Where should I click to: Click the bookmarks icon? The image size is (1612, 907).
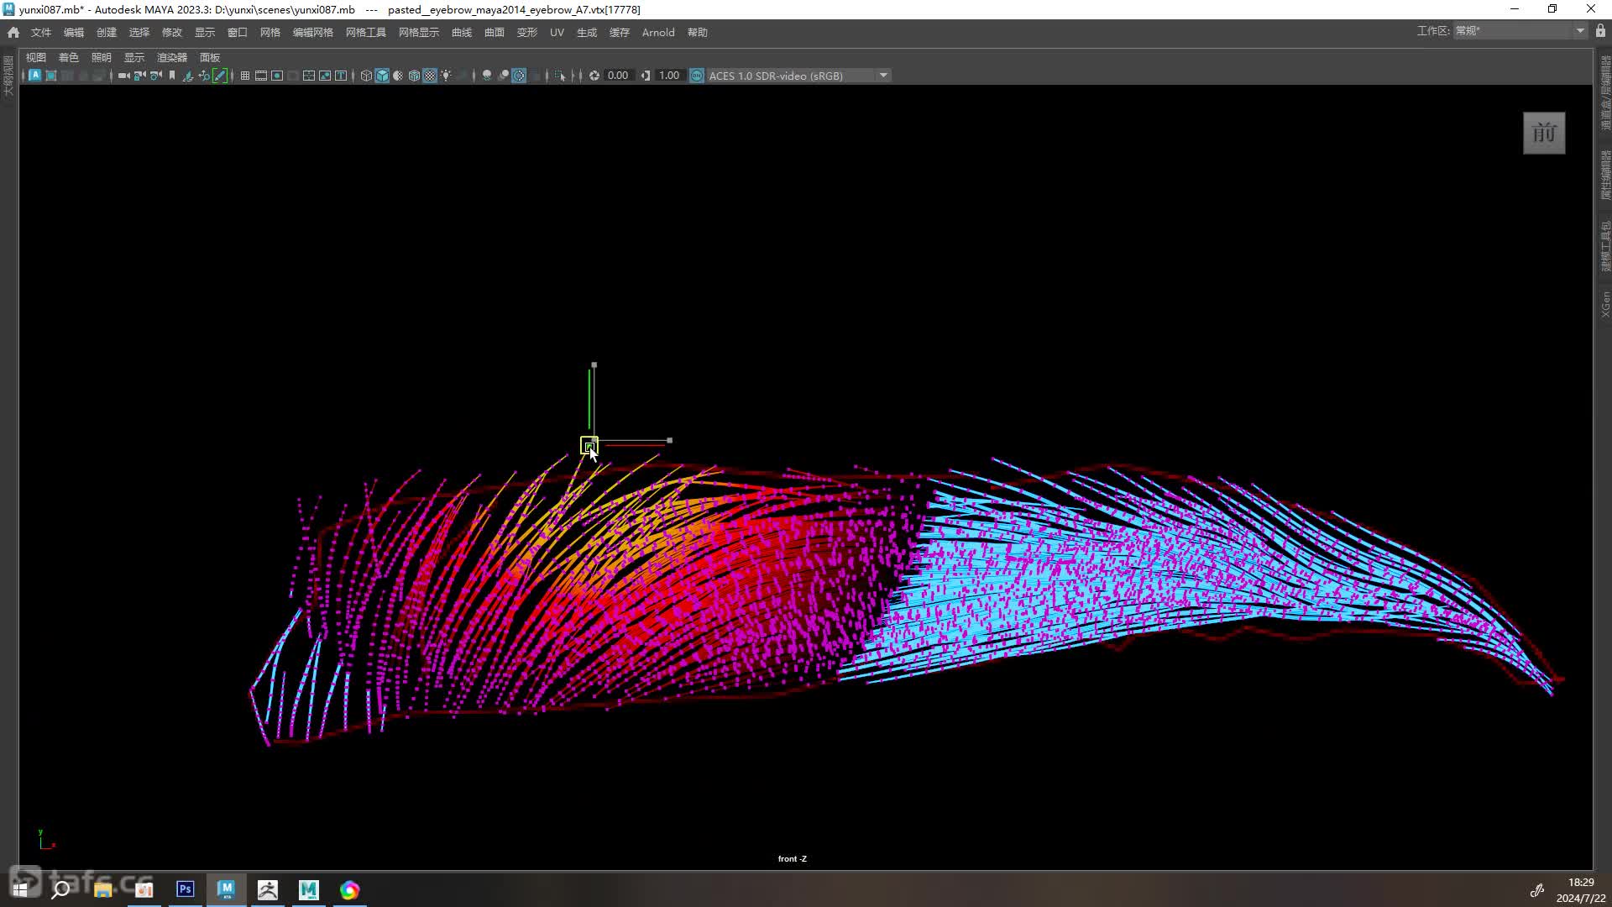click(172, 76)
